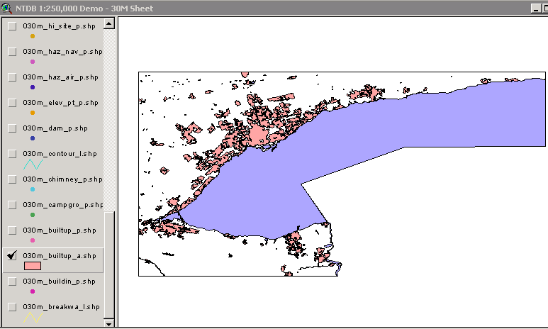This screenshot has width=548, height=329.
Task: Enable the 030m_hi_site_p.shp layer checkbox
Action: pyautogui.click(x=12, y=26)
